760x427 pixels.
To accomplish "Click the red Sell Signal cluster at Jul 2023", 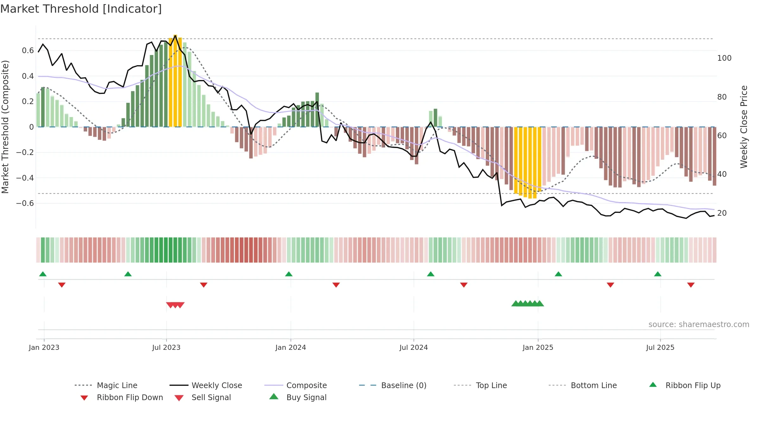I will [175, 305].
